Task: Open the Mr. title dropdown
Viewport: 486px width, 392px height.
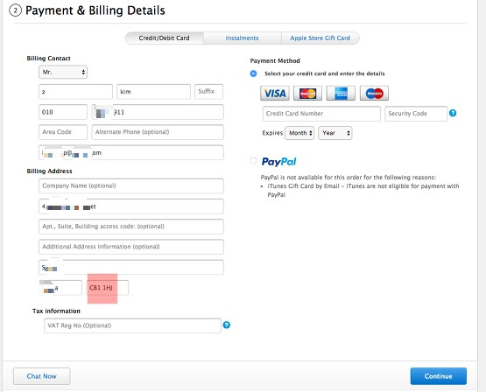Action: coord(63,72)
